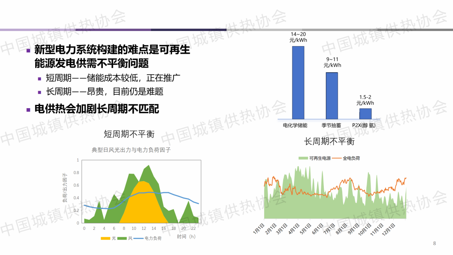The image size is (453, 255).
Task: Select the green 风 legend swatch
Action: pyautogui.click(x=122, y=238)
